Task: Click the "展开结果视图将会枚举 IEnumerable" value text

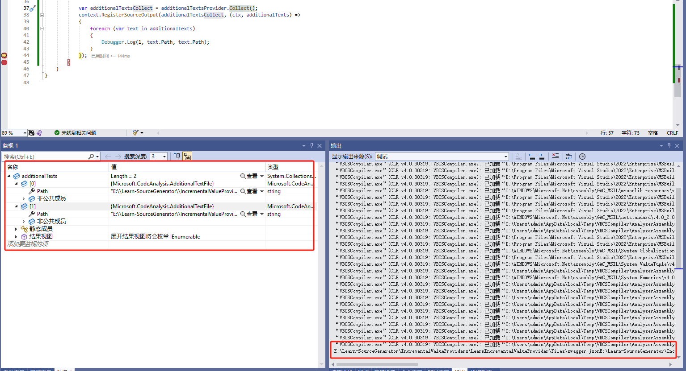Action: [155, 237]
